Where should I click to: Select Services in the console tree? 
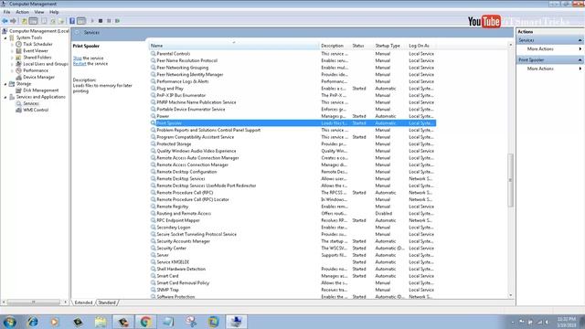click(x=31, y=103)
